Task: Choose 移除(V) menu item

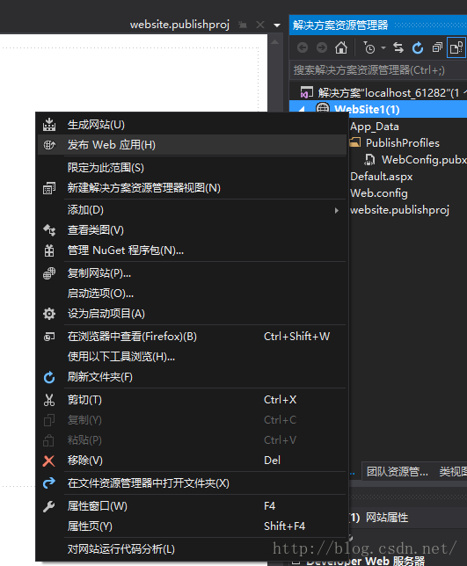Action: (192, 461)
